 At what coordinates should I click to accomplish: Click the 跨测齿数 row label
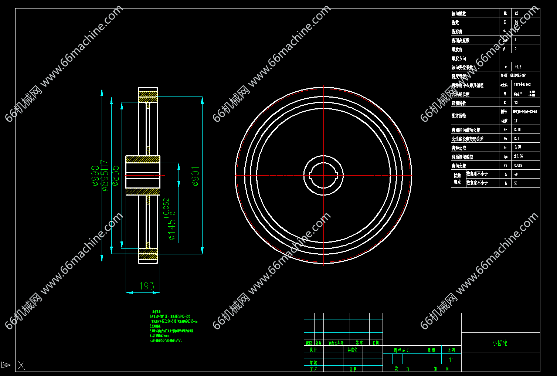(459, 103)
